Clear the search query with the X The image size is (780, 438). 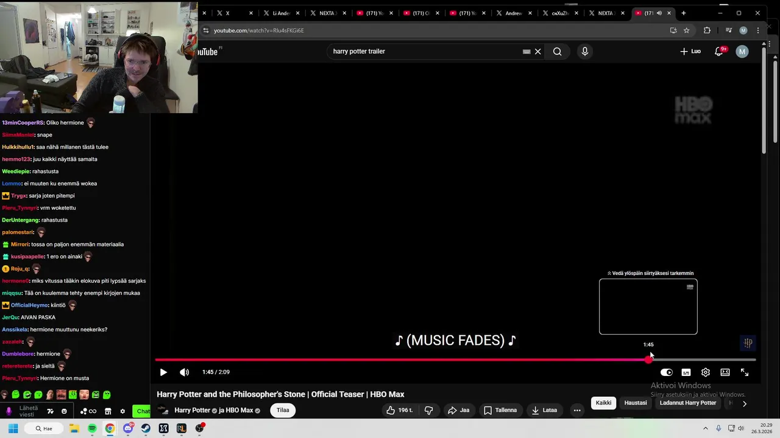[538, 52]
